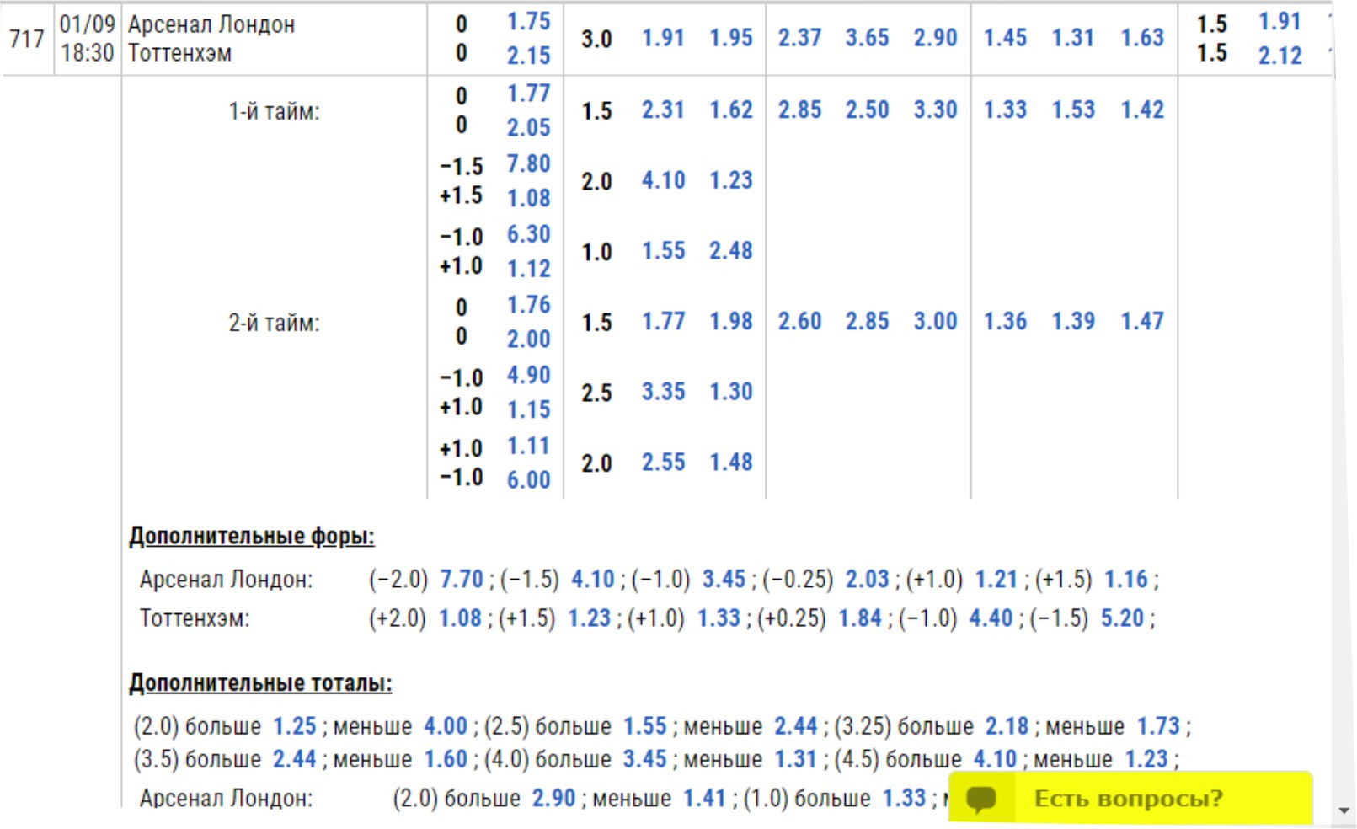
Task: Select odds 1.75 on Arsenal's main handicap 0
Action: point(528,22)
